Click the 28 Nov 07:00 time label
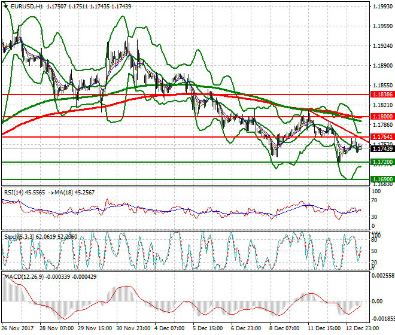This screenshot has height=335, width=395. tap(57, 328)
